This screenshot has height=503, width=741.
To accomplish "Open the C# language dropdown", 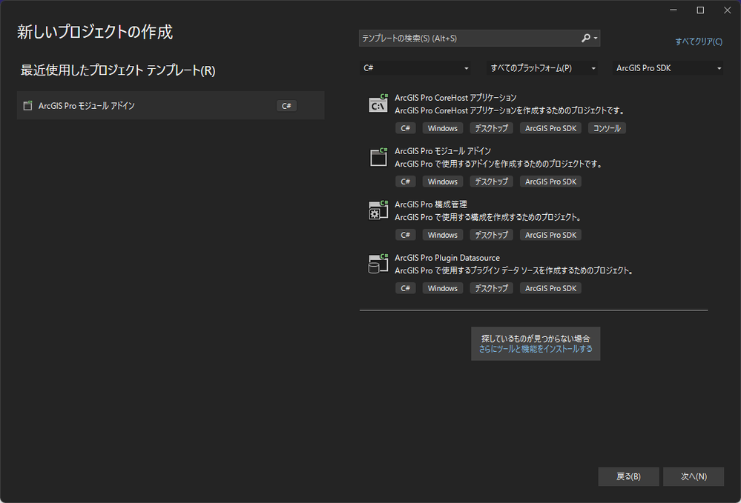I will (415, 67).
